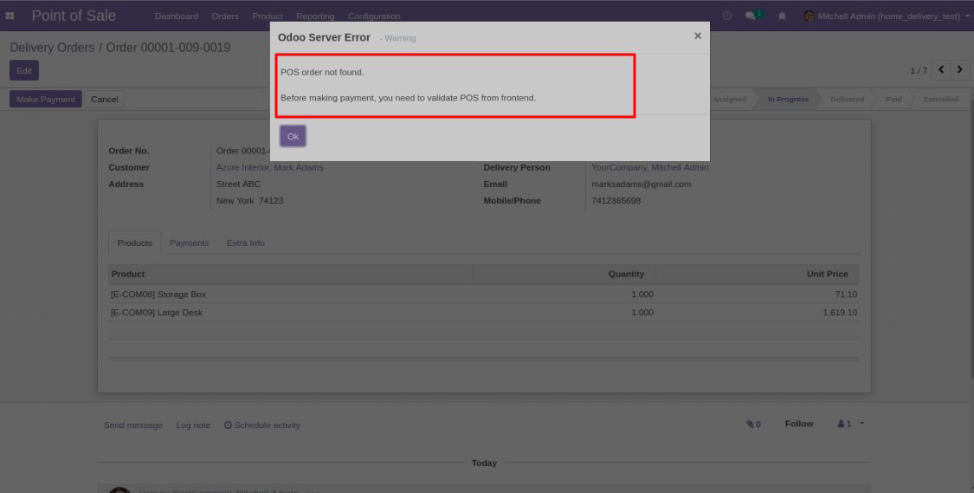Open the Dashboard menu

pos(177,16)
